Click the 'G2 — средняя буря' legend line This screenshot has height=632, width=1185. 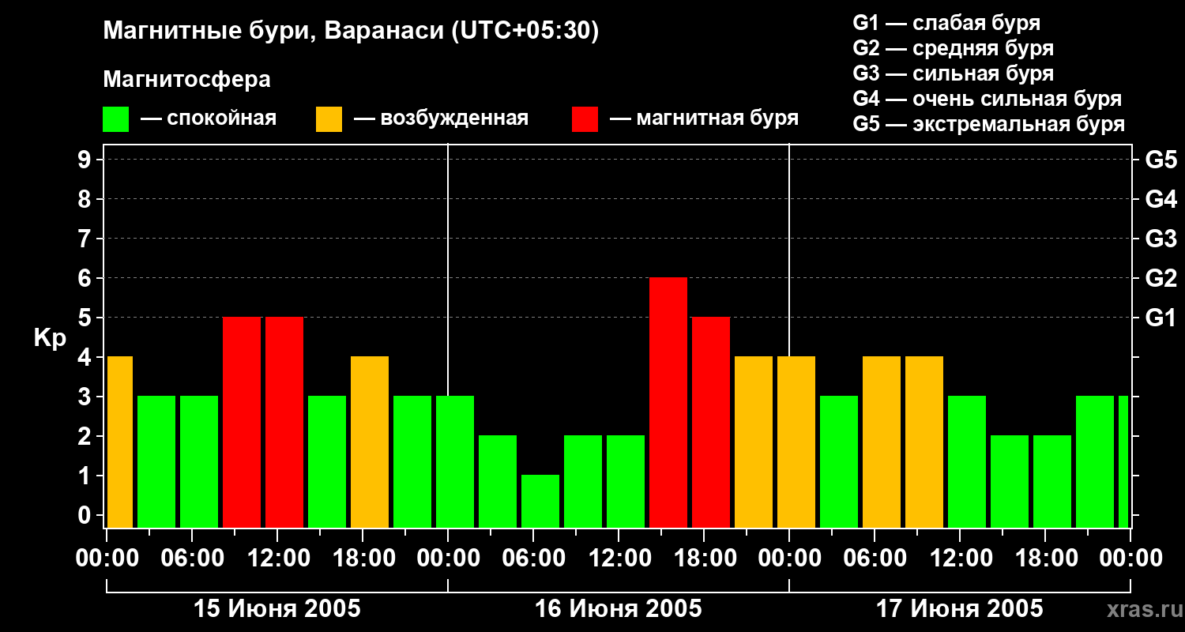click(953, 48)
